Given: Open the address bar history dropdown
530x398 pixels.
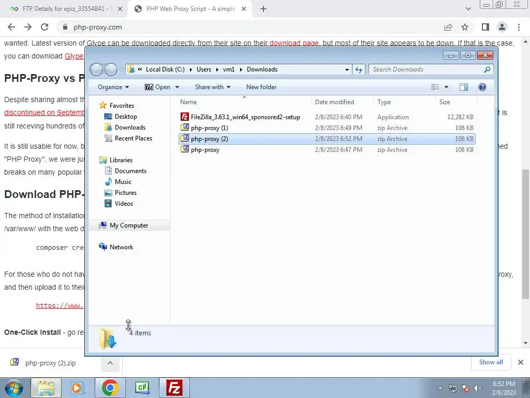Looking at the screenshot, I should pyautogui.click(x=347, y=69).
